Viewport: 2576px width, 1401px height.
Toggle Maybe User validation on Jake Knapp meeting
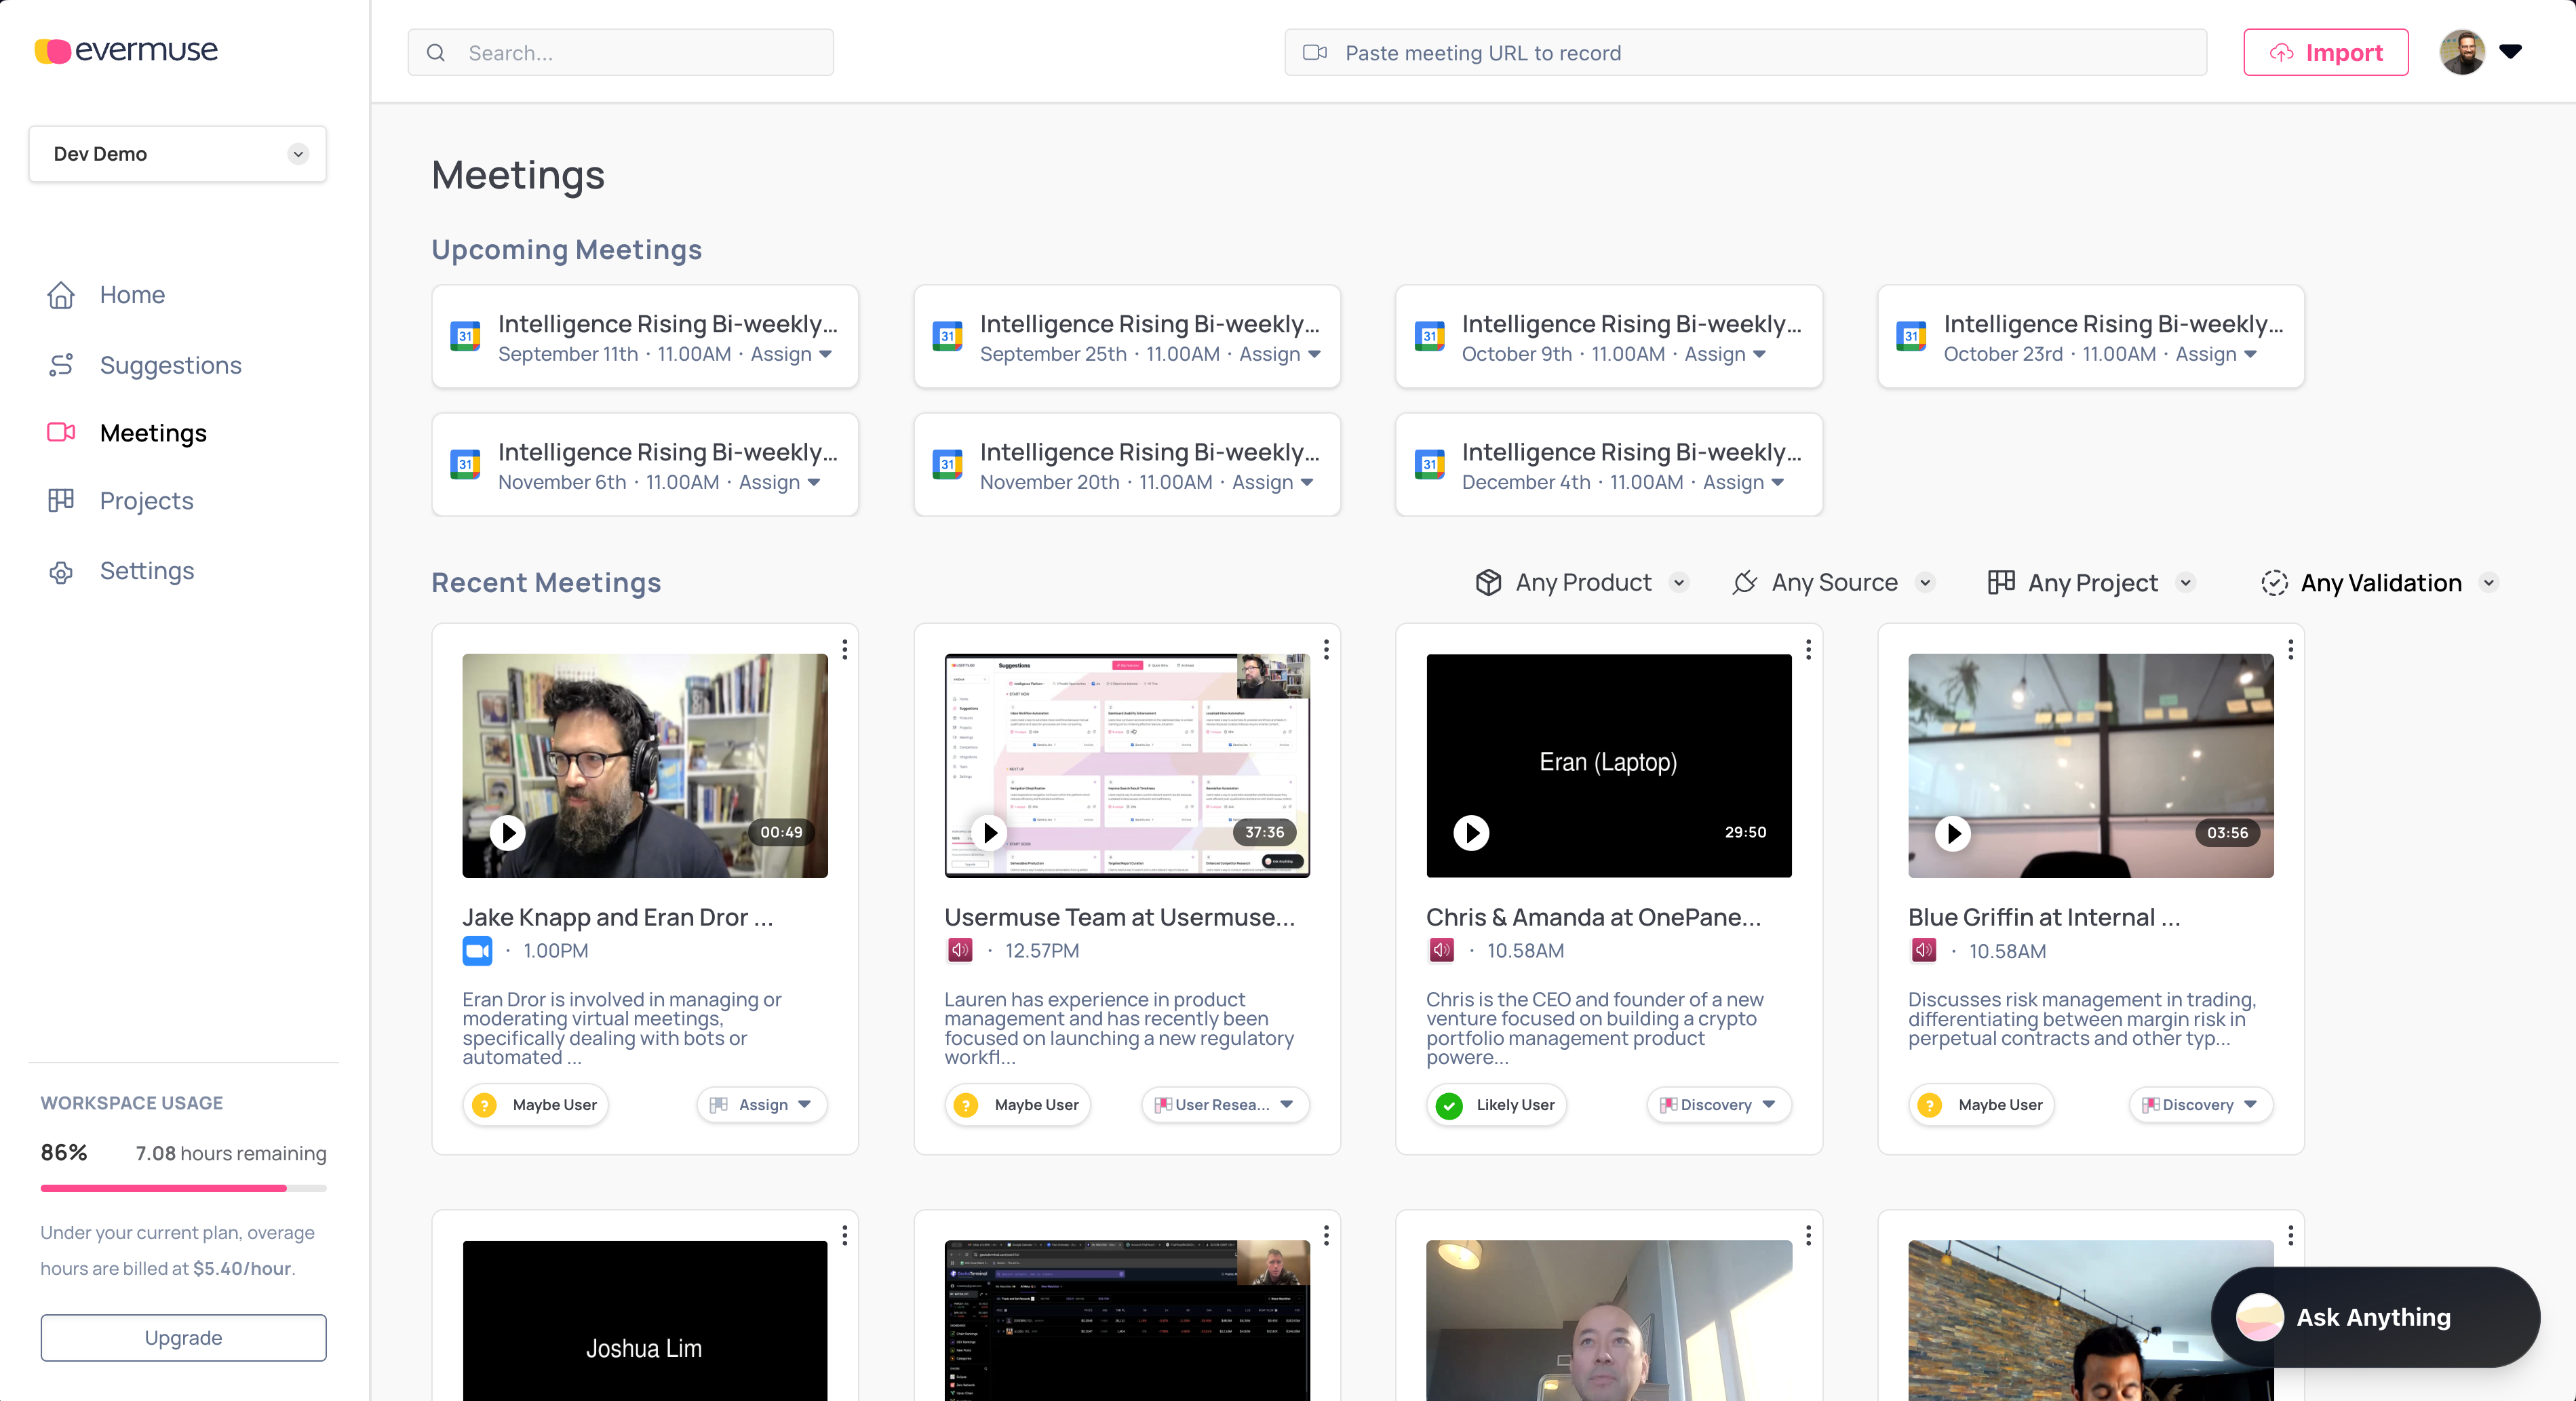(x=535, y=1105)
